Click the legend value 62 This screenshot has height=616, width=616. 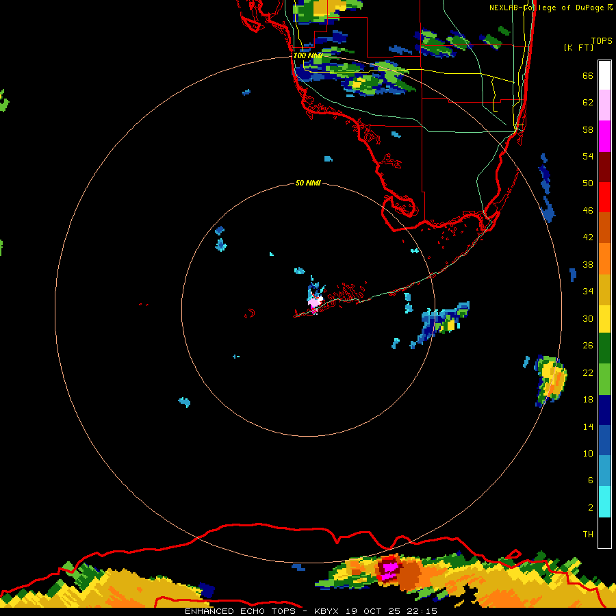[588, 102]
